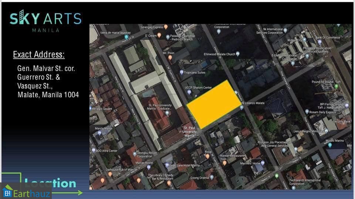The width and height of the screenshot is (355, 199).
Task: Select the Mr. Poon orange pin
Action: click(x=170, y=58)
